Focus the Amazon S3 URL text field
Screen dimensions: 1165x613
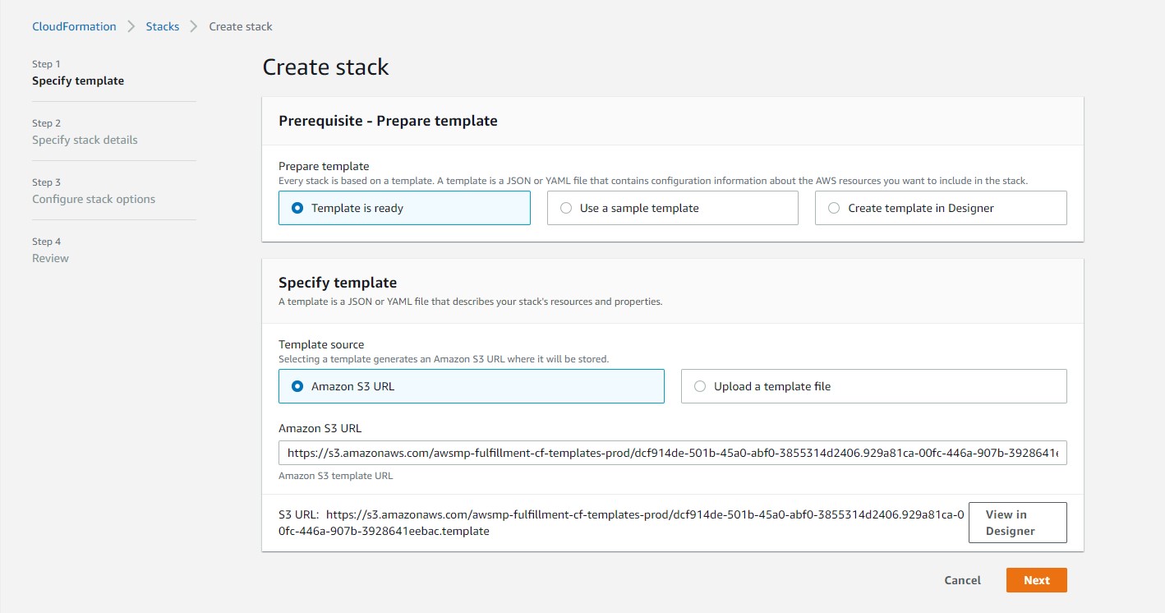(x=672, y=453)
